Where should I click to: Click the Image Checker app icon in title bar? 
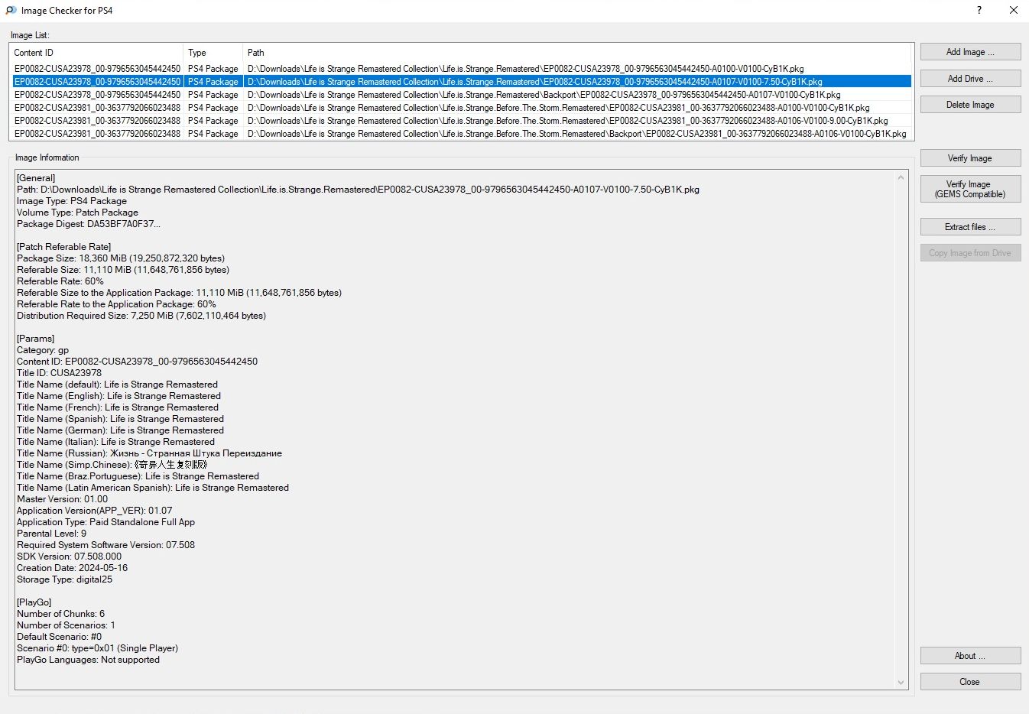point(11,11)
